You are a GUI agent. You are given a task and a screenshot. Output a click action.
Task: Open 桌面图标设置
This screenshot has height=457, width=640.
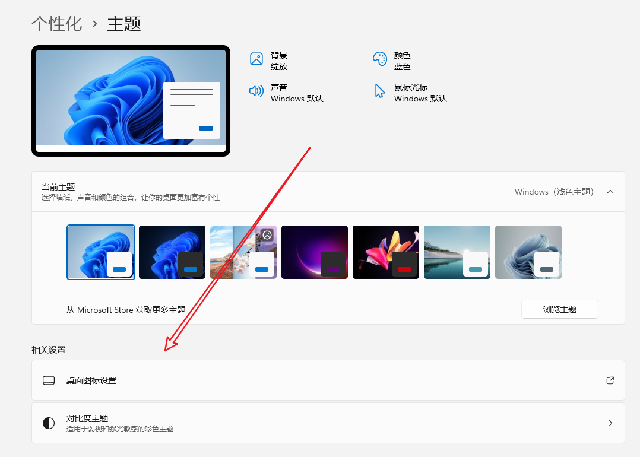pos(328,380)
